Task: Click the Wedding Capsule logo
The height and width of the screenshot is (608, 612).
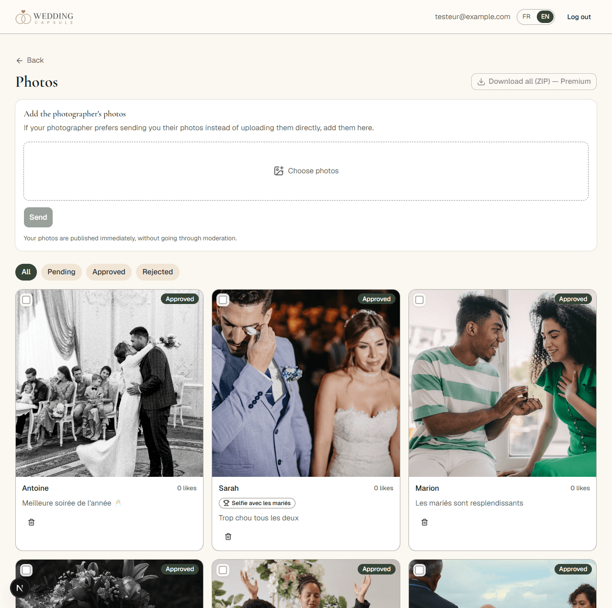Action: [x=45, y=17]
